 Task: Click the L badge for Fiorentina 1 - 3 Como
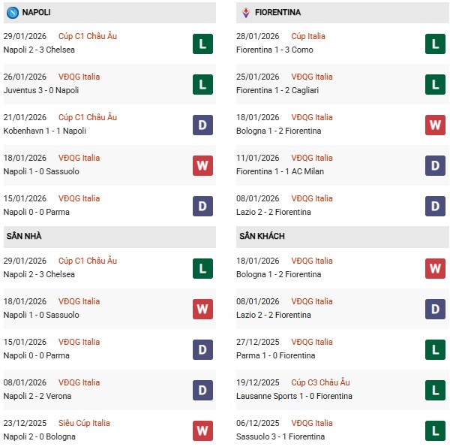point(436,44)
